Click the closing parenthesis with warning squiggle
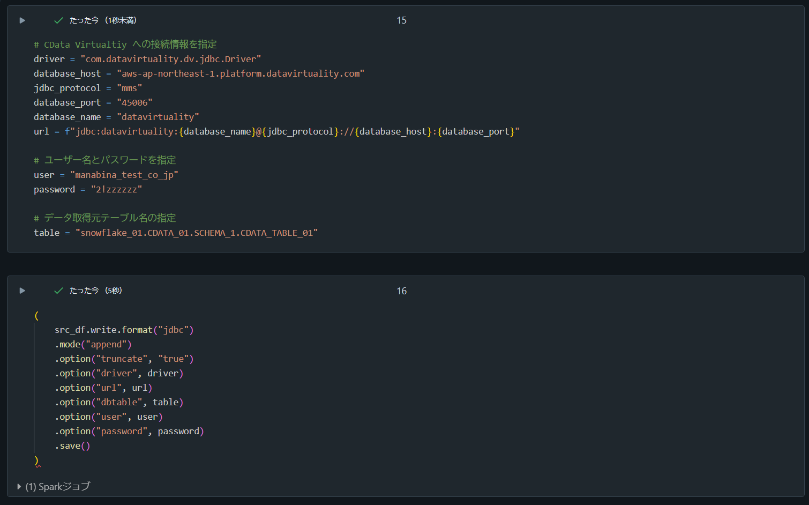The image size is (809, 505). [36, 461]
